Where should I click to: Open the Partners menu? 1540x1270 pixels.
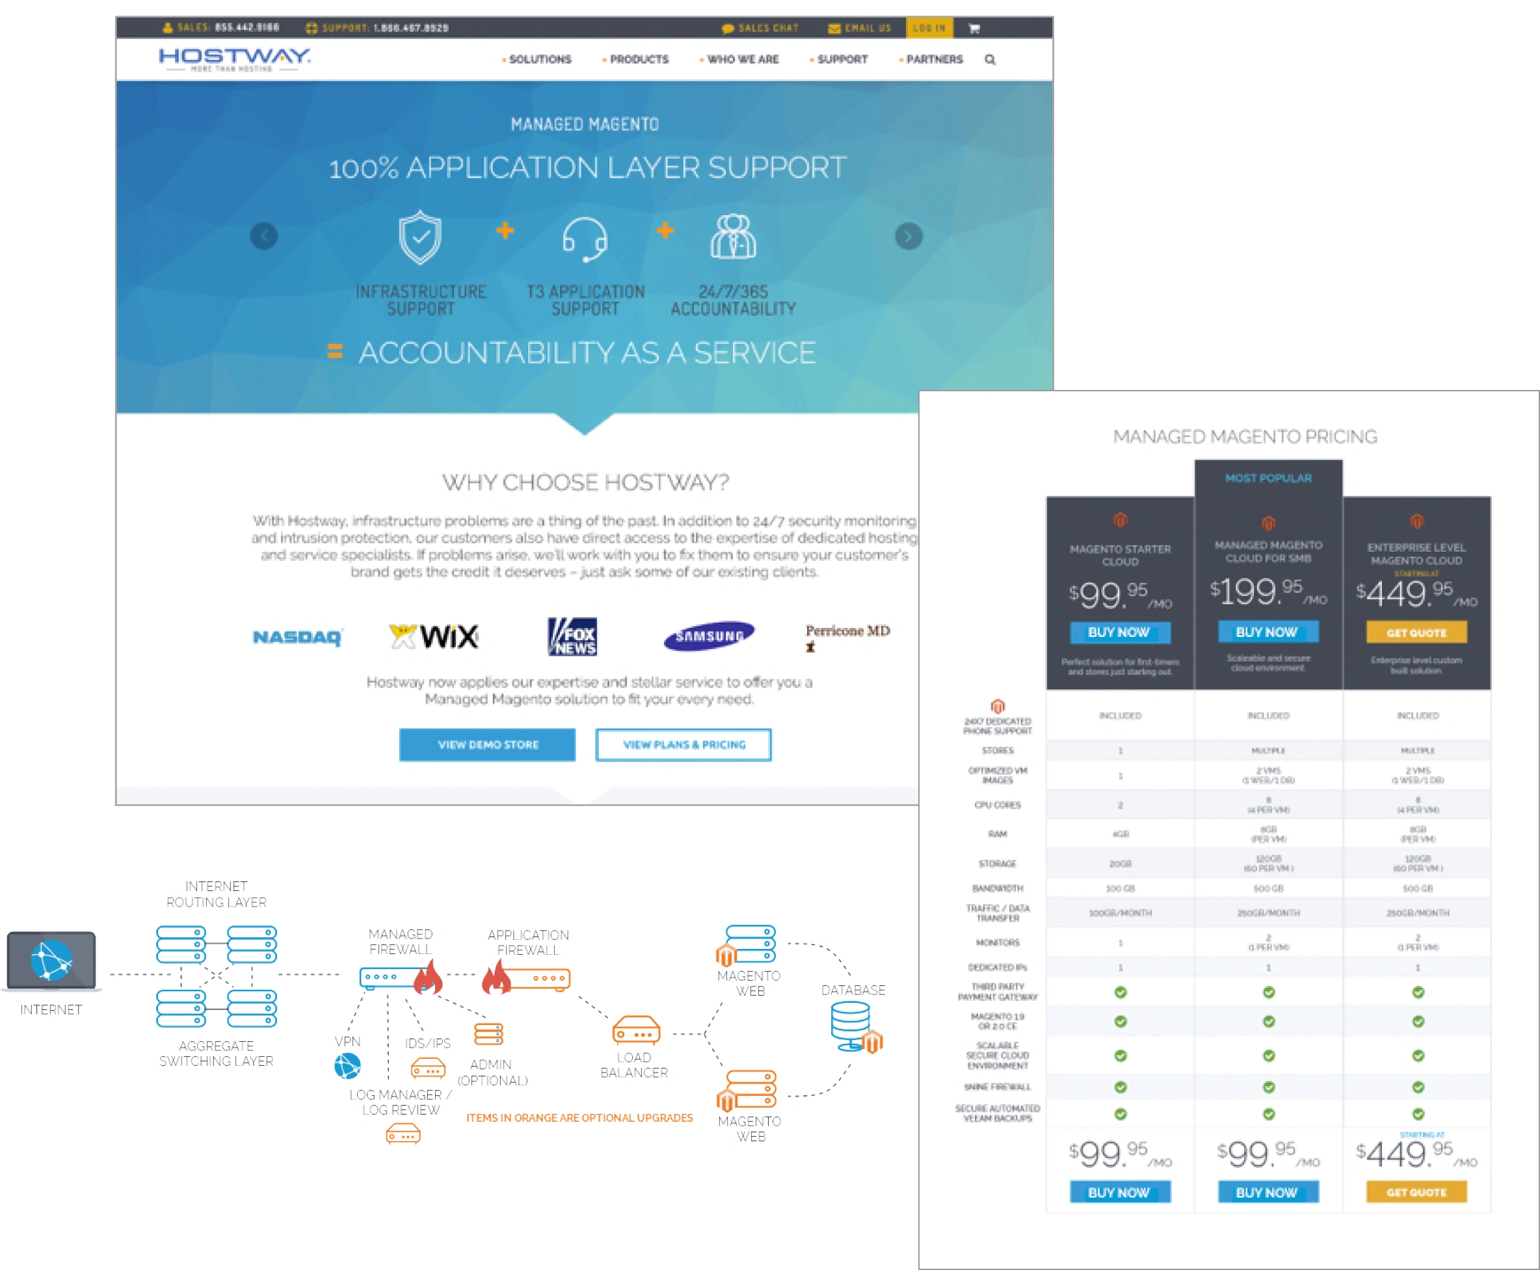932,59
